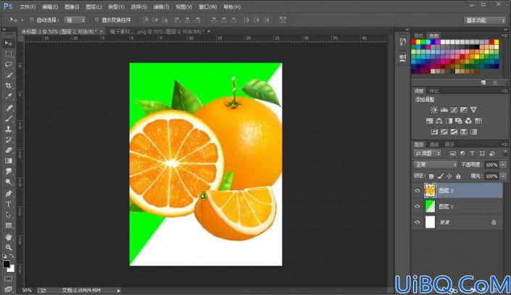Viewport: 511px width, 295px height.
Task: Open the 滤镜(T) menu
Action: [x=162, y=7]
